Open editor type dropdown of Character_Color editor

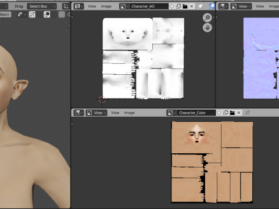coord(79,113)
